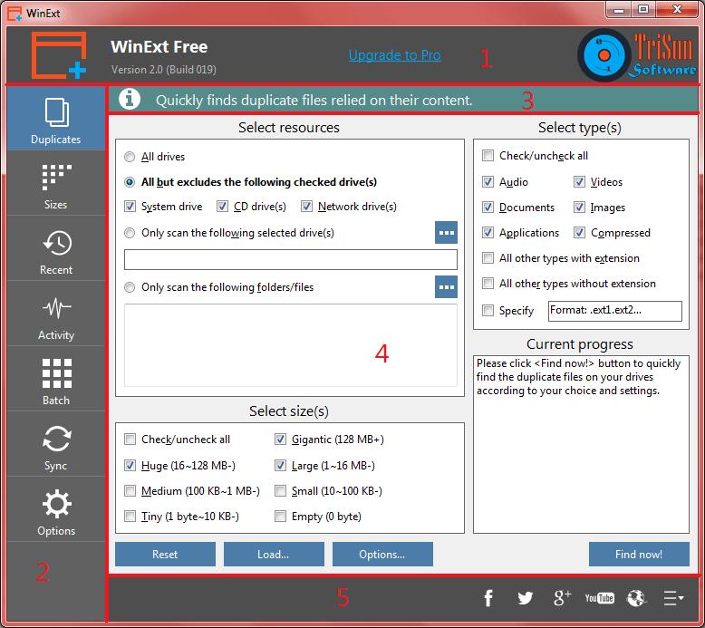Enable All other types with extension
Image resolution: width=705 pixels, height=628 pixels.
pyautogui.click(x=488, y=258)
